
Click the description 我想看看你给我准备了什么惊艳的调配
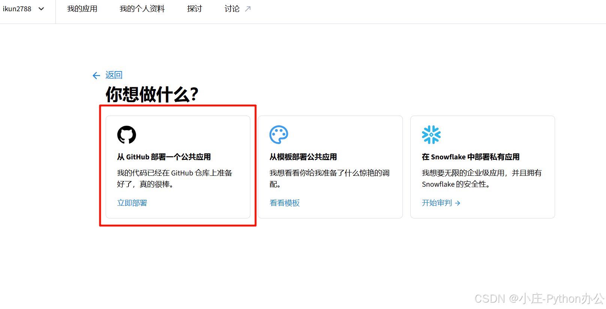click(x=329, y=178)
